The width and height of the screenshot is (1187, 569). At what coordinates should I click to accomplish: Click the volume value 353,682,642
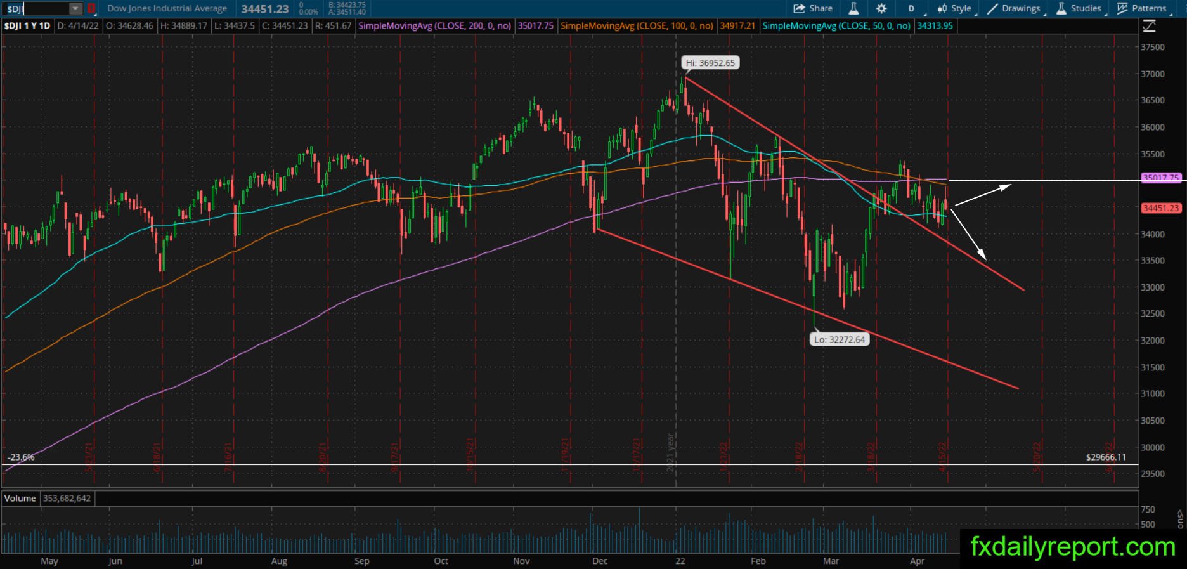pyautogui.click(x=67, y=499)
